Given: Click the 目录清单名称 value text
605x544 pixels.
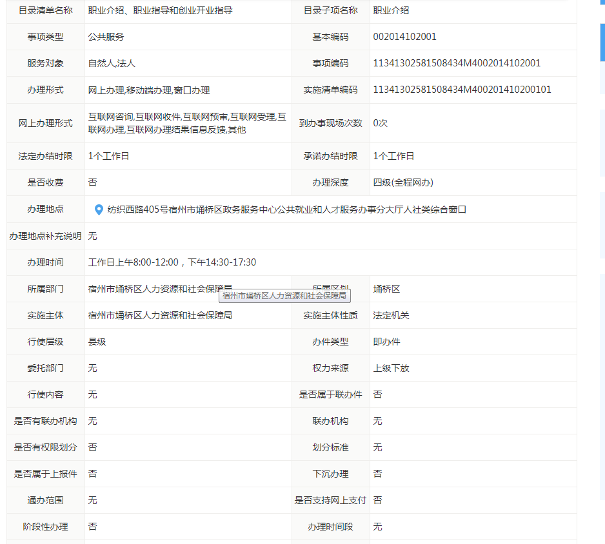Looking at the screenshot, I should tap(161, 10).
